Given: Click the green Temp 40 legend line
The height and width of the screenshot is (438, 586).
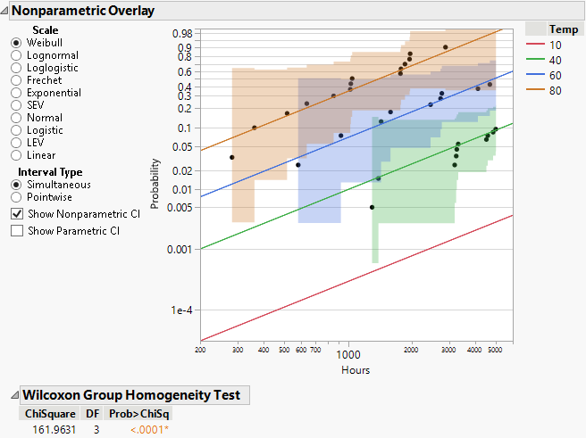Looking at the screenshot, I should click(x=535, y=60).
